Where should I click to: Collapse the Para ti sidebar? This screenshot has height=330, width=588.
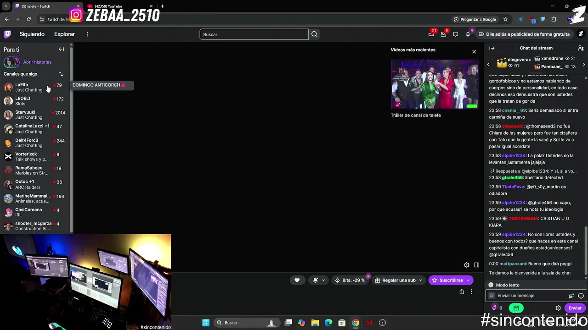[61, 49]
